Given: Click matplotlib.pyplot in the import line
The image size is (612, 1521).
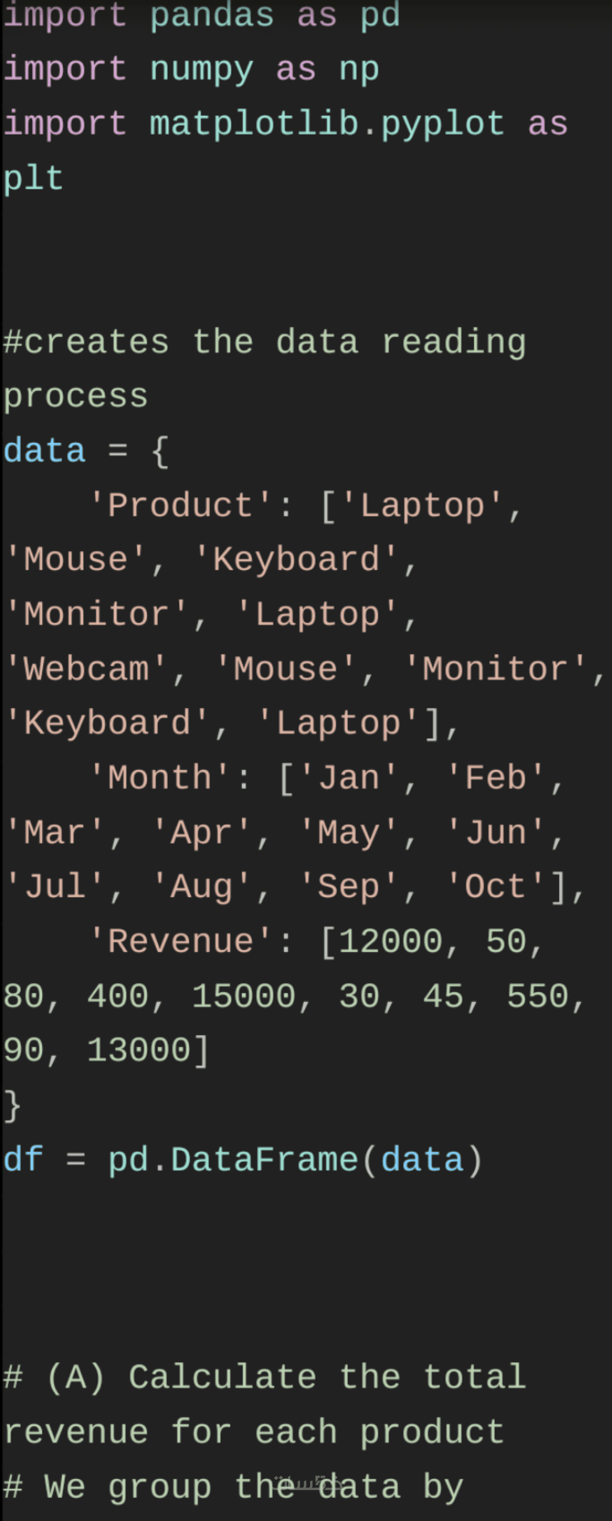Looking at the screenshot, I should [x=327, y=124].
